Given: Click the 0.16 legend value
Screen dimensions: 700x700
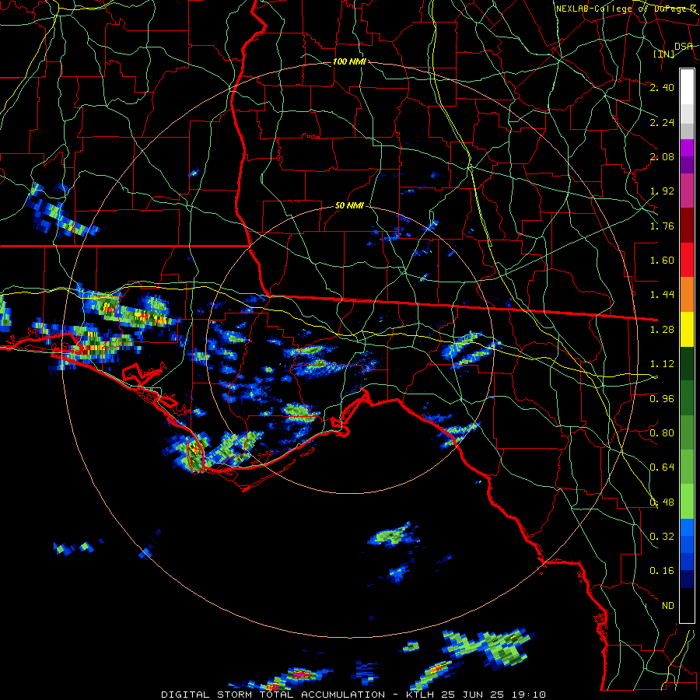Looking at the screenshot, I should point(662,571).
